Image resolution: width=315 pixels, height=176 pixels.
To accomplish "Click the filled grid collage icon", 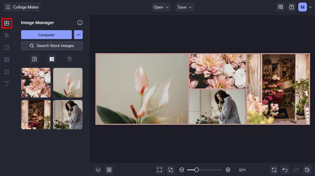I will pos(52,59).
